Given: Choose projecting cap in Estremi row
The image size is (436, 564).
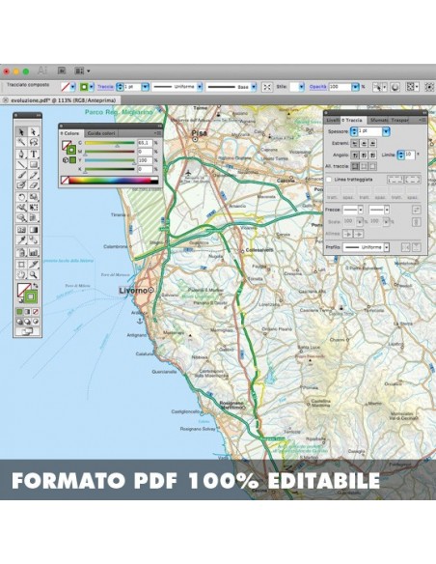Looking at the screenshot, I should 372,143.
